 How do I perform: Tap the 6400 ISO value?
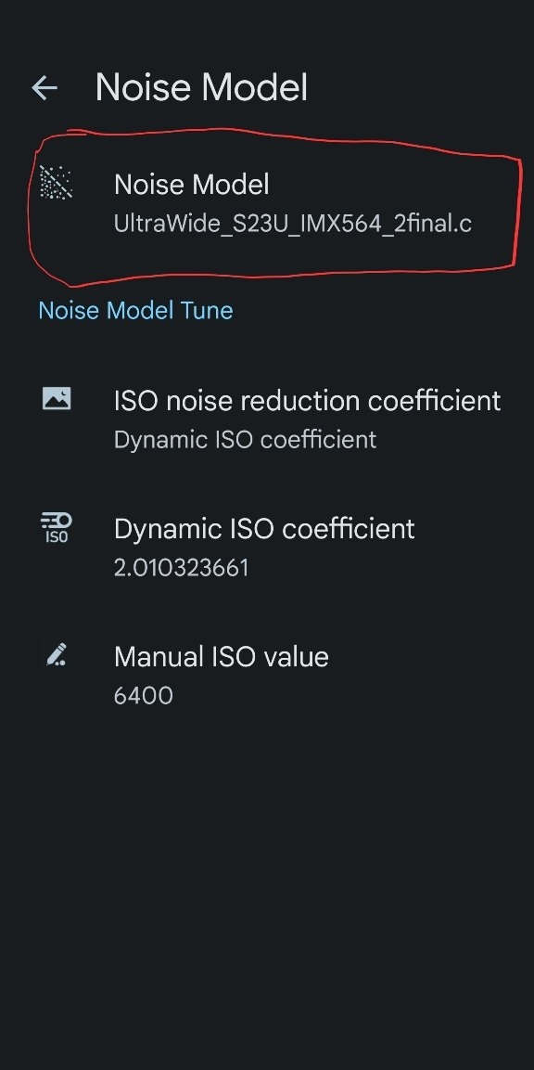pos(143,696)
